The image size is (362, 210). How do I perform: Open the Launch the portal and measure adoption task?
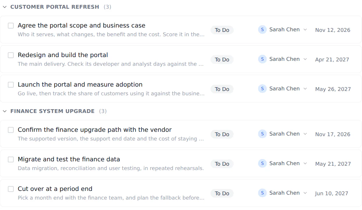(80, 85)
